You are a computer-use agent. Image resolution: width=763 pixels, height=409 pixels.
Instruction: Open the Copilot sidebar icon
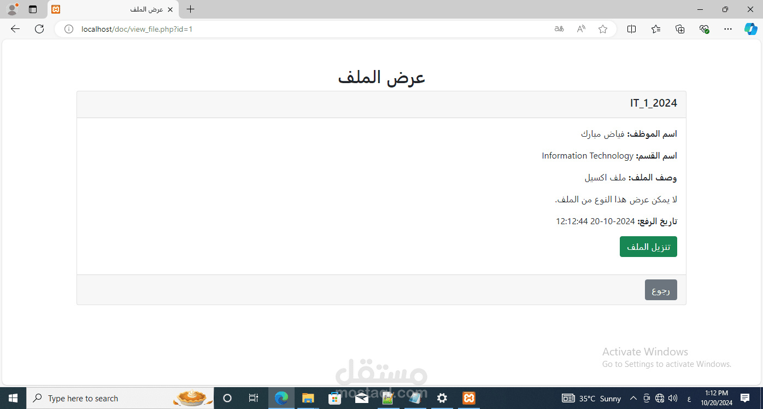tap(751, 29)
